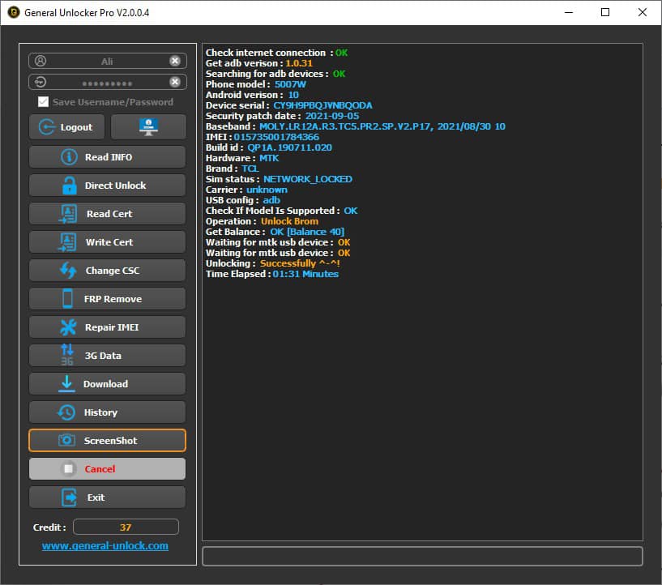Click the Download button

(107, 384)
